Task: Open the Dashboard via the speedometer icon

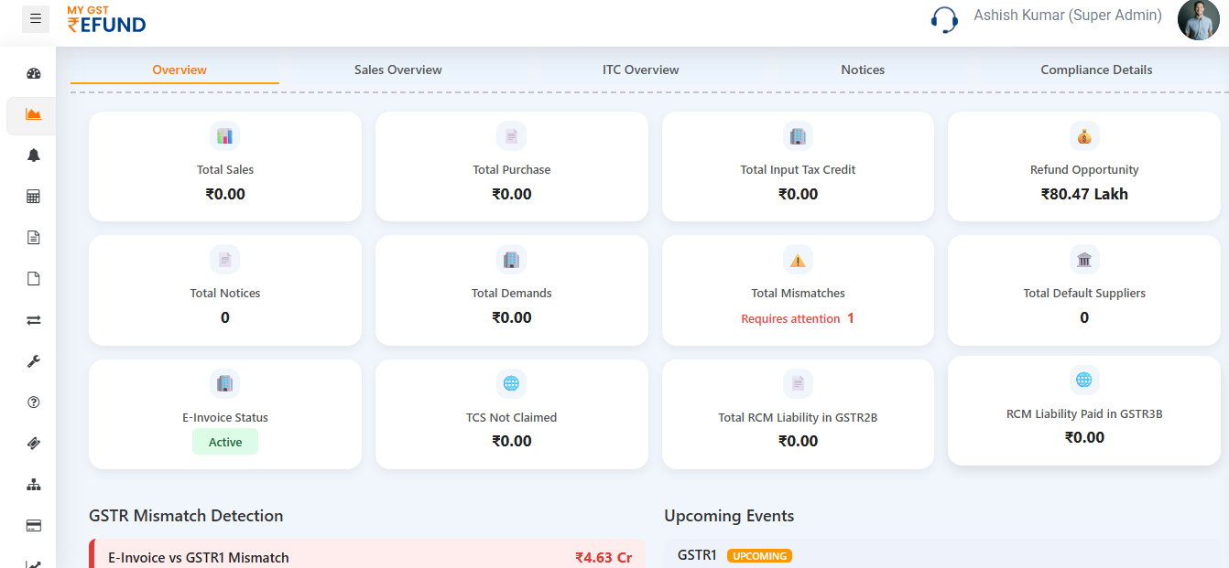Action: [33, 72]
